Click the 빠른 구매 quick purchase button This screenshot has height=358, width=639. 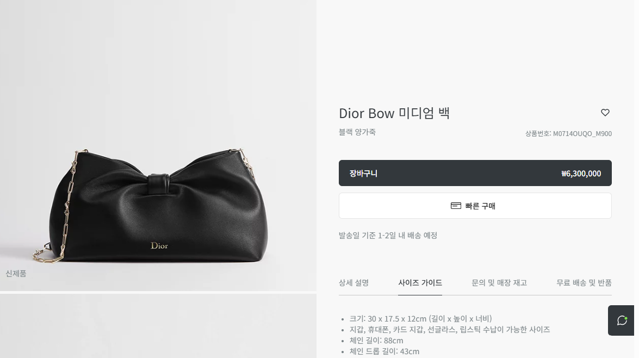475,206
